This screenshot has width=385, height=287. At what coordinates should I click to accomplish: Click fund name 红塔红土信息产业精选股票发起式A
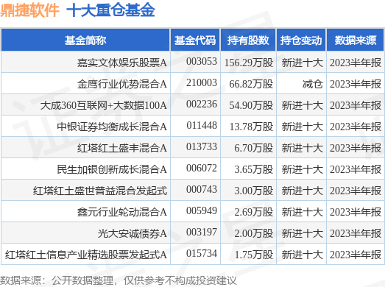[86, 255]
